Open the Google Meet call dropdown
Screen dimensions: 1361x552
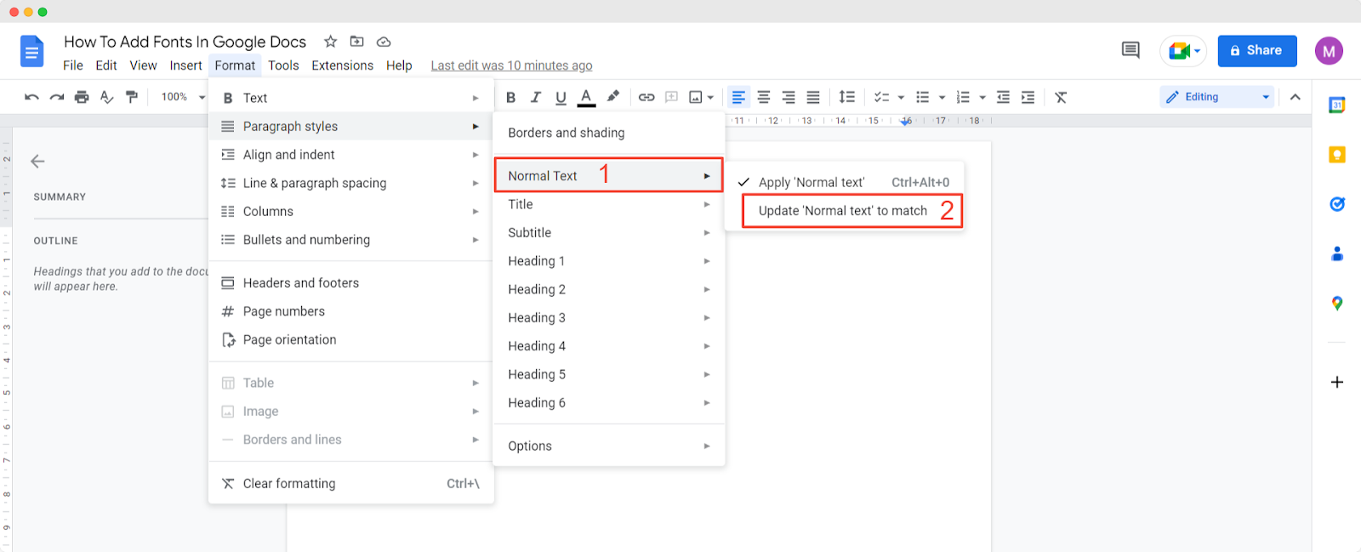(x=1184, y=51)
